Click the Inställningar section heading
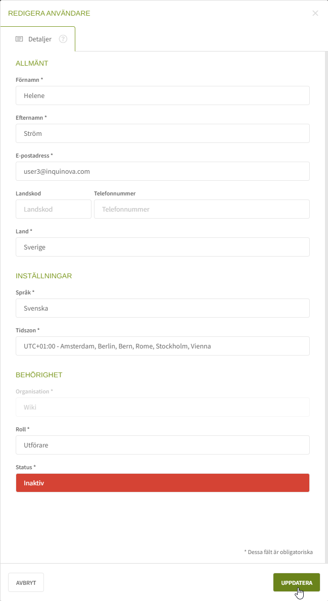This screenshot has width=328, height=601. pyautogui.click(x=44, y=276)
